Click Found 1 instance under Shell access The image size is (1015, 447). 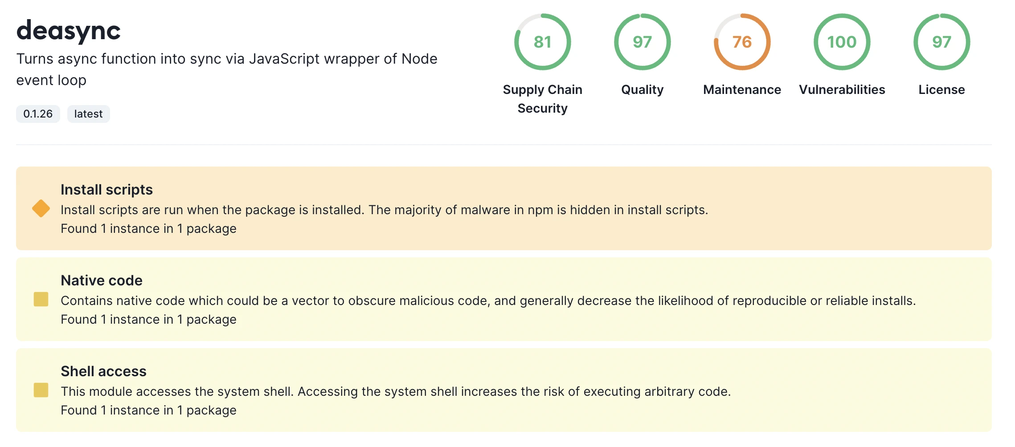tap(148, 410)
